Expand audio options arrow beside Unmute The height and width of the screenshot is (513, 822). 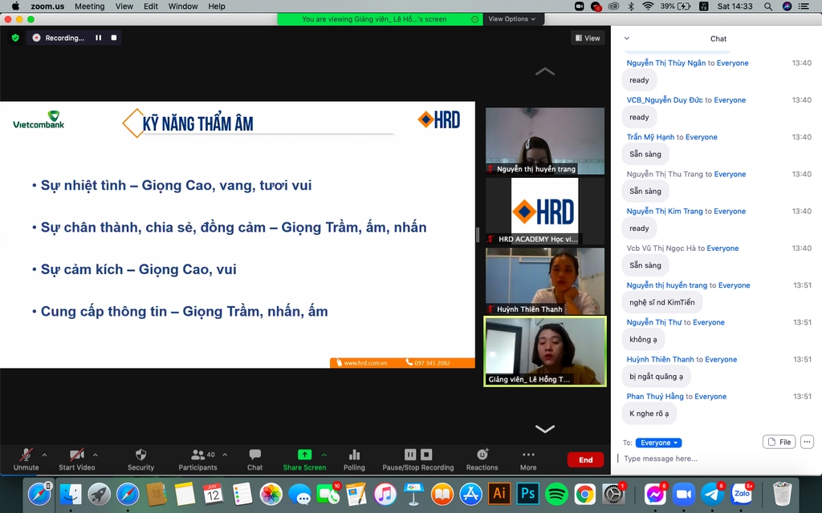click(x=45, y=455)
